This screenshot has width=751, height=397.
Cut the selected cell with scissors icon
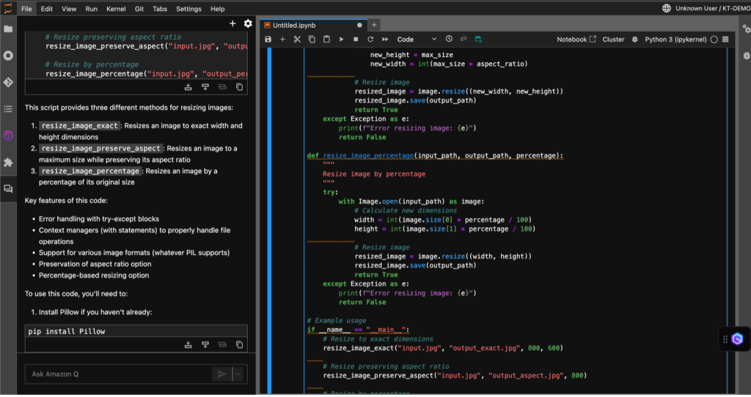click(297, 40)
